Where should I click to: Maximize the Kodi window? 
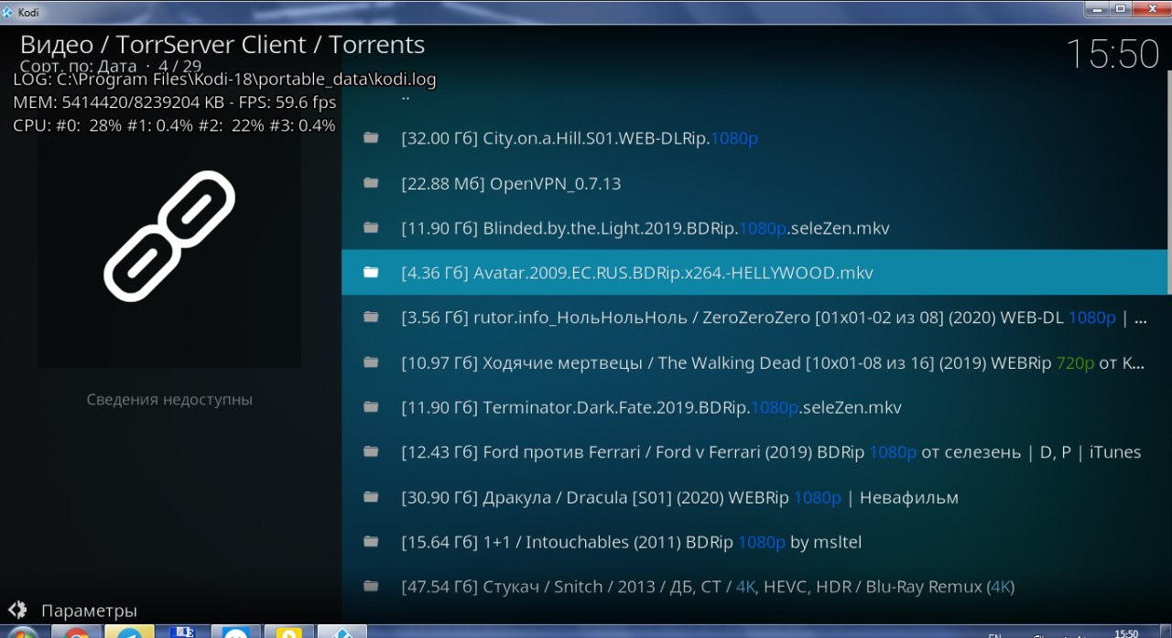tap(1120, 9)
